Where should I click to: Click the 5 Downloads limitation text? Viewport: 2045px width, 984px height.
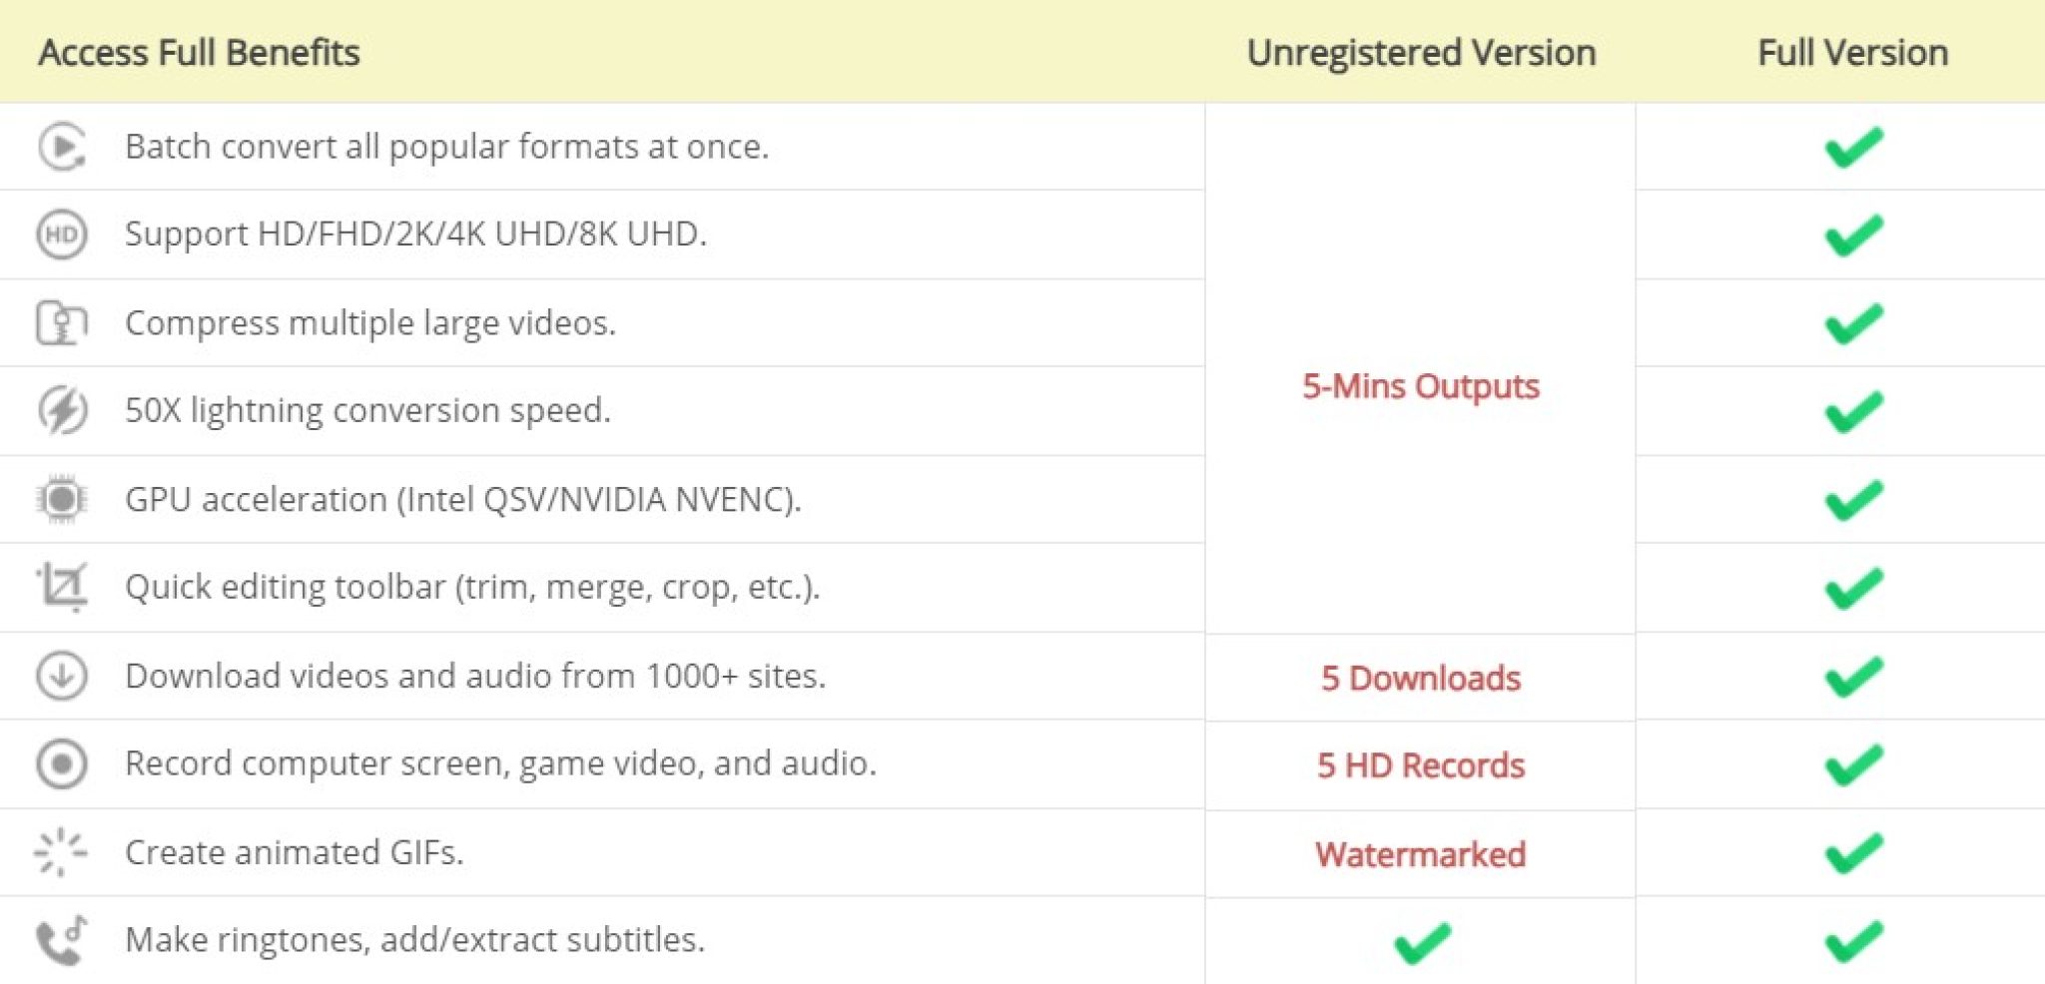(x=1420, y=679)
